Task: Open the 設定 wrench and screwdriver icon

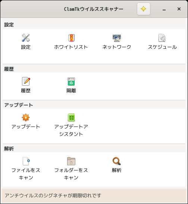Action: click(x=26, y=38)
